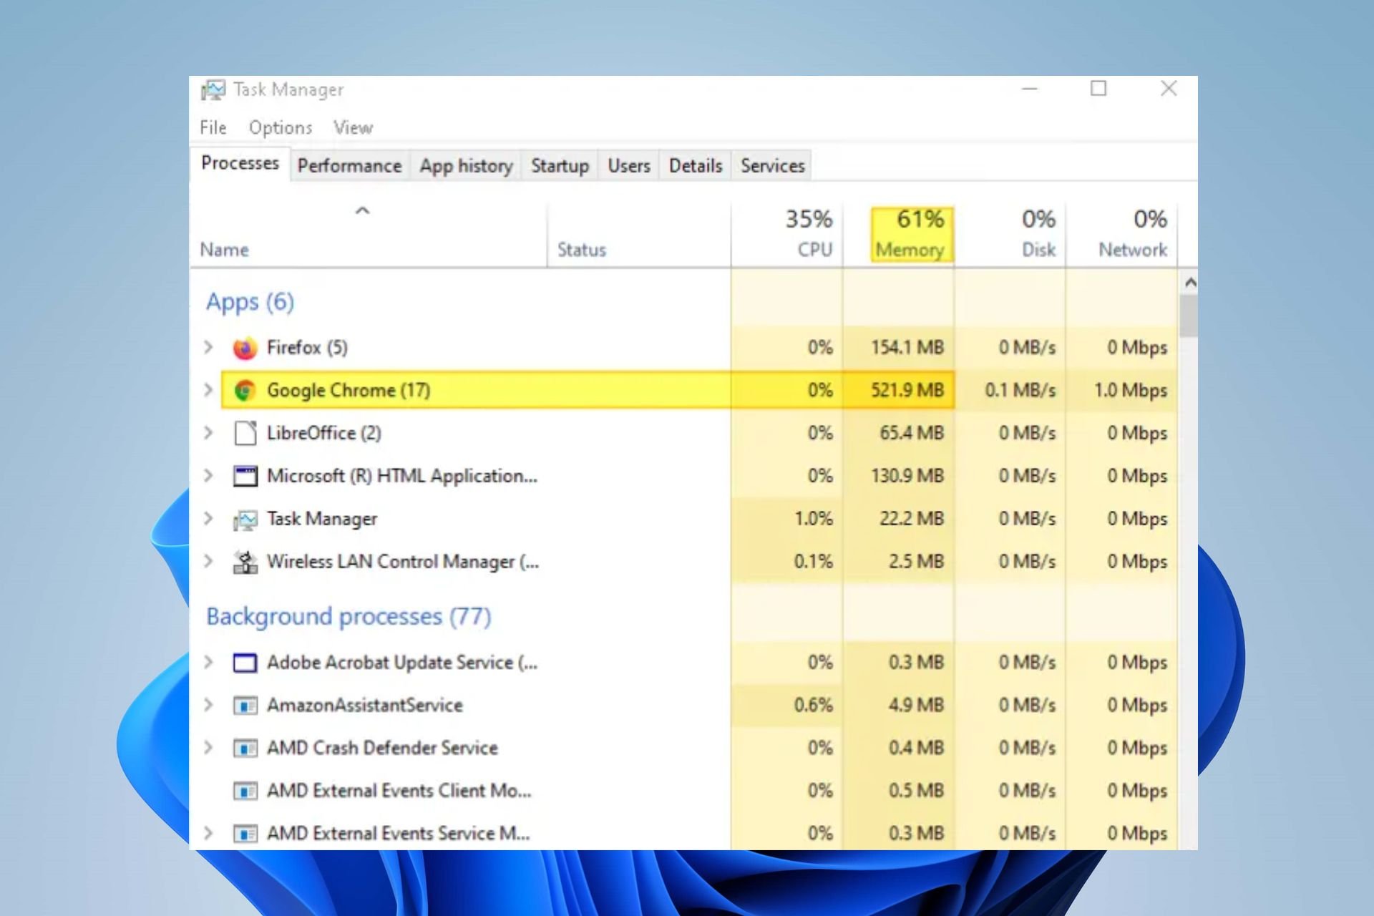Minimize the Task Manager window
Image resolution: width=1374 pixels, height=916 pixels.
point(1030,89)
